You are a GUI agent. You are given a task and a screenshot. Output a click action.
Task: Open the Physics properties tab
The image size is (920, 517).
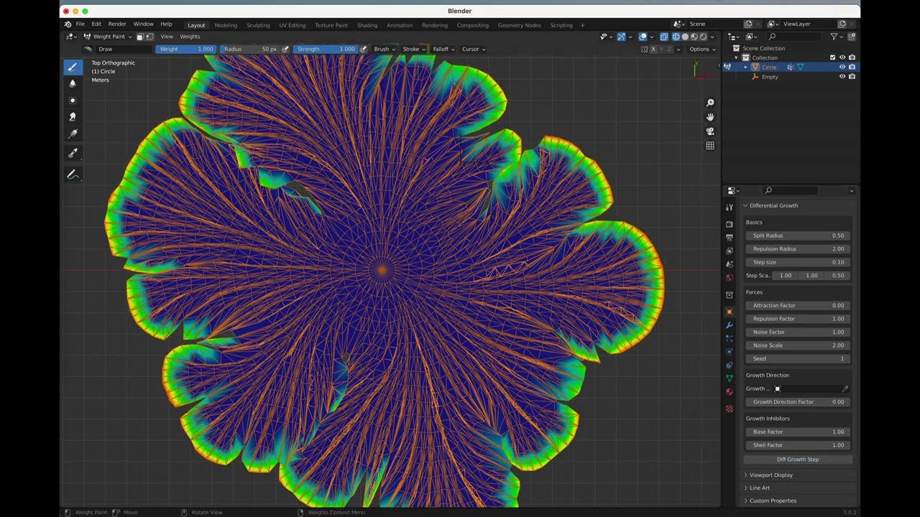click(730, 352)
